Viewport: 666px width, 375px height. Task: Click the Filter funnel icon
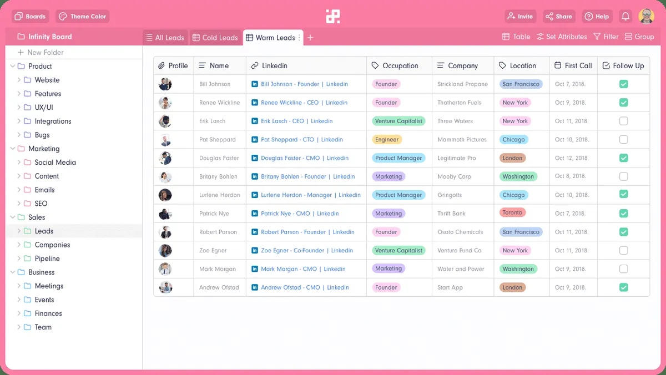click(597, 37)
